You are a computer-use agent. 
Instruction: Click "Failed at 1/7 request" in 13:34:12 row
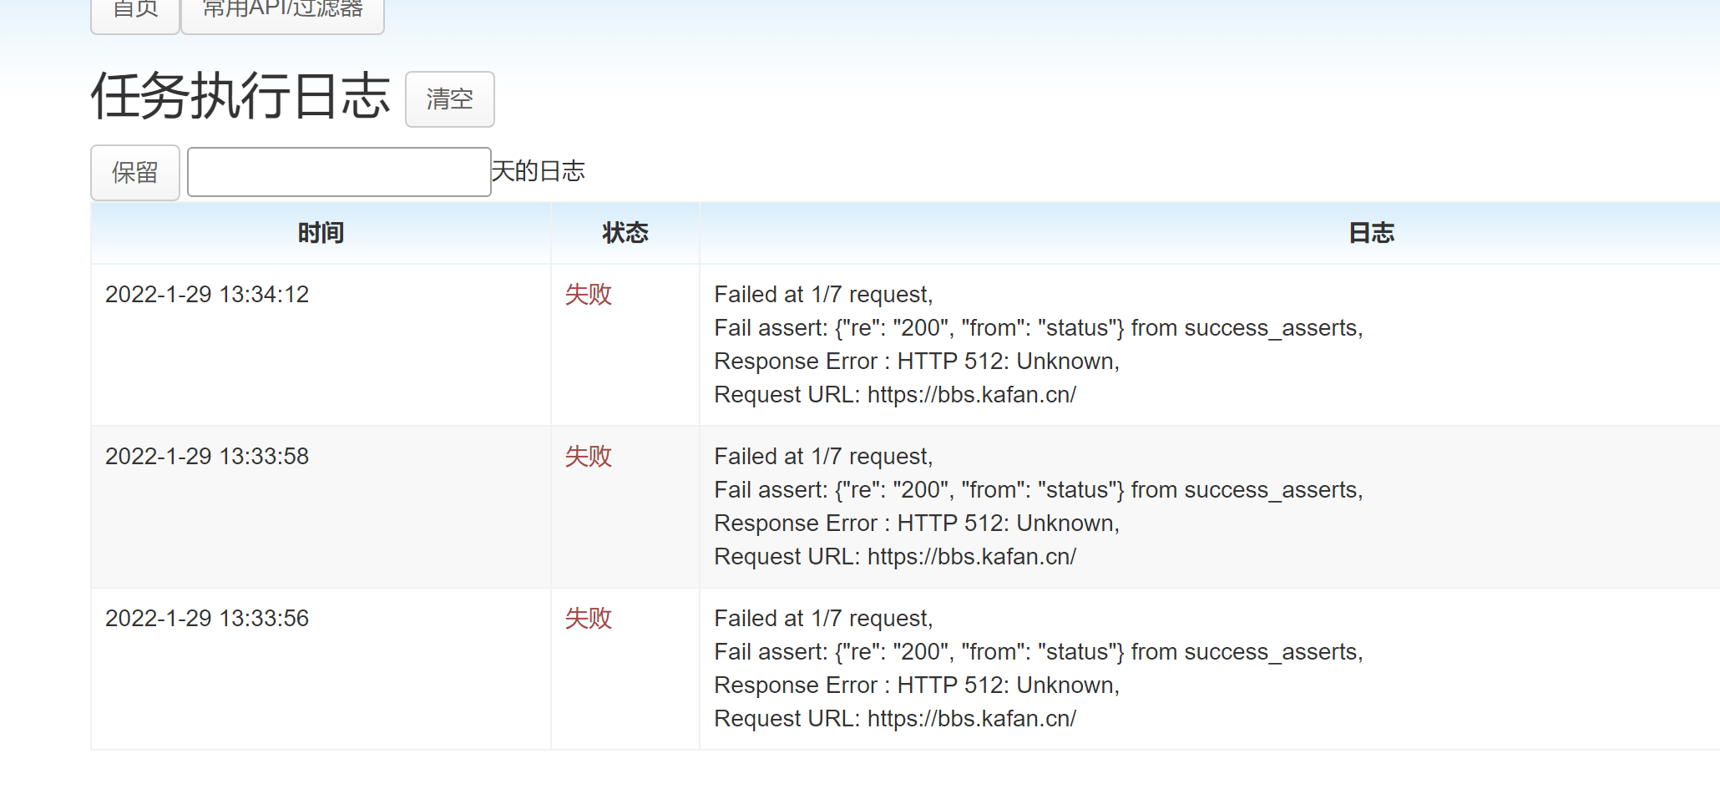click(x=823, y=295)
